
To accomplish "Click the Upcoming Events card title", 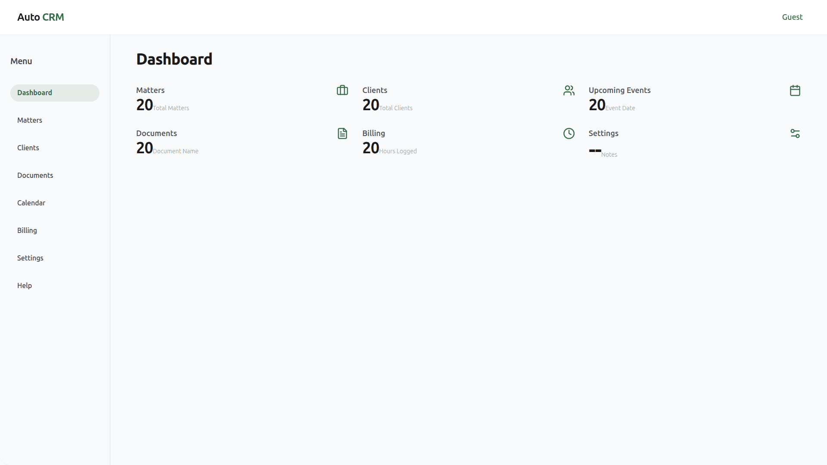I will 620,90.
